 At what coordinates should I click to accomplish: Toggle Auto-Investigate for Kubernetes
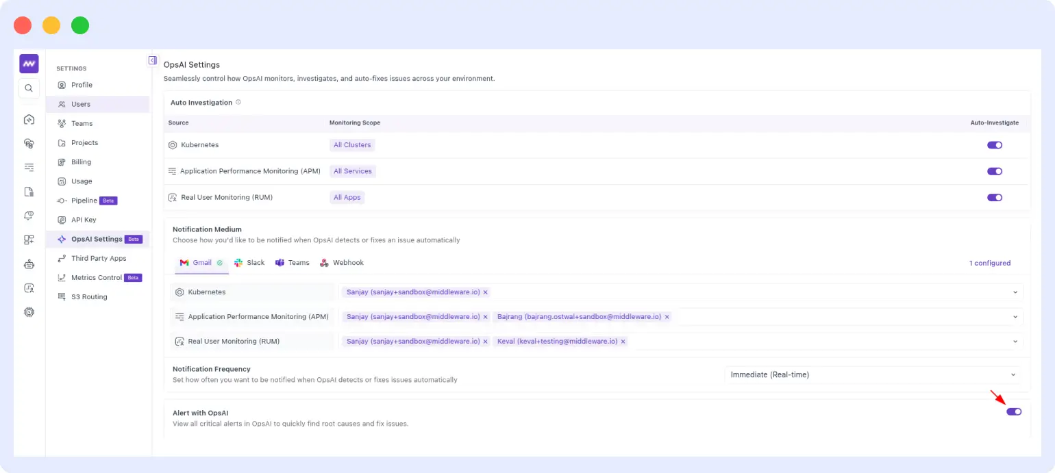click(x=995, y=145)
